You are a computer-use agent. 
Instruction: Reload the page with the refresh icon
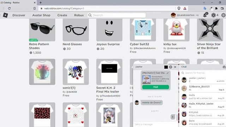click(10, 8)
